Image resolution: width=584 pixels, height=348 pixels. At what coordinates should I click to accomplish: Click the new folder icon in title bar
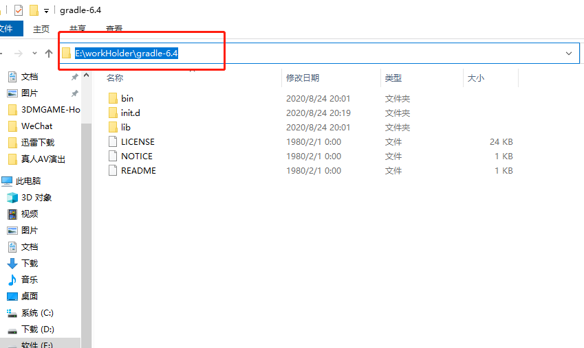[x=34, y=10]
